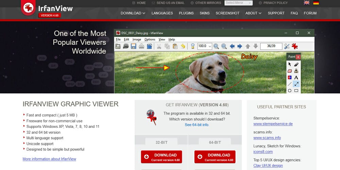Screen dimensions: 340x170
Task: Click the Print icon in the toolbar
Action: pyautogui.click(x=141, y=46)
